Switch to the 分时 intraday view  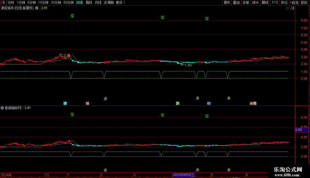[x=11, y=2]
